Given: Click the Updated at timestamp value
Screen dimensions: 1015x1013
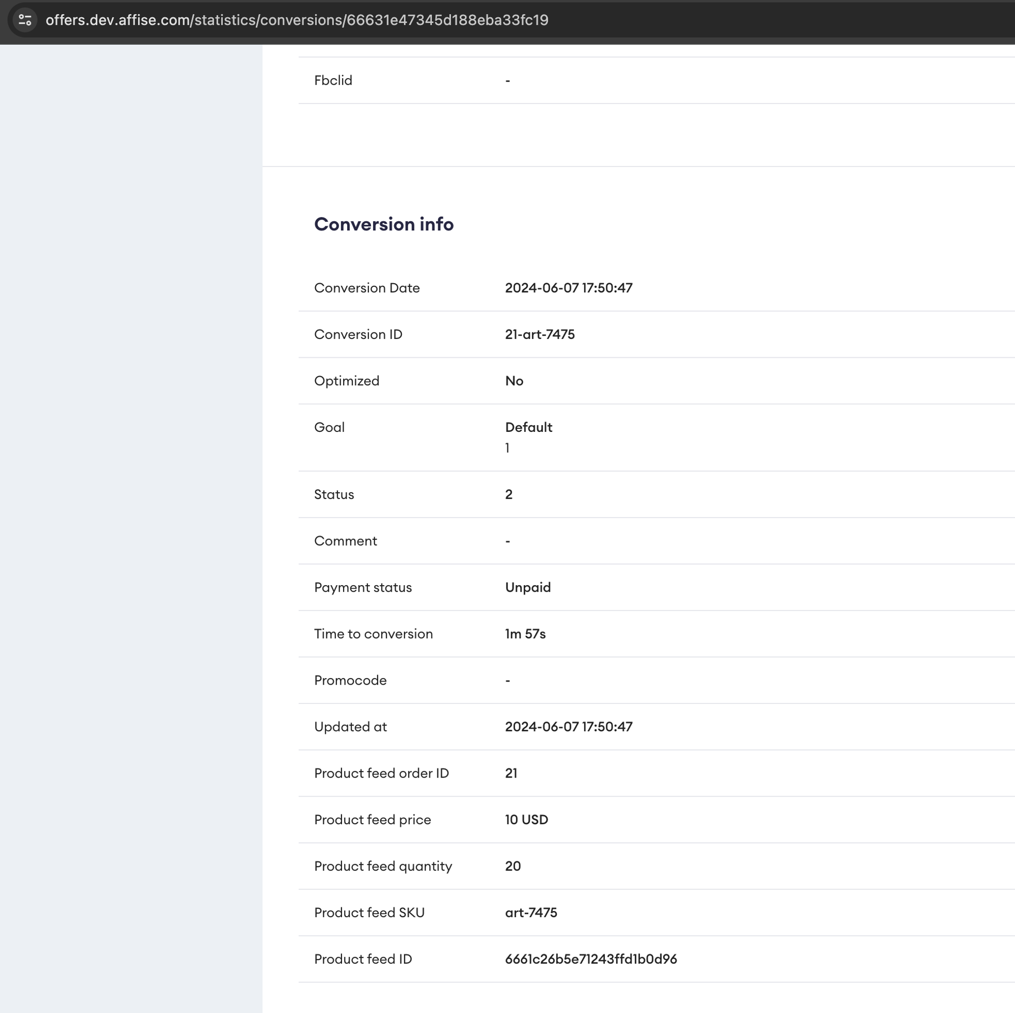Looking at the screenshot, I should (568, 727).
